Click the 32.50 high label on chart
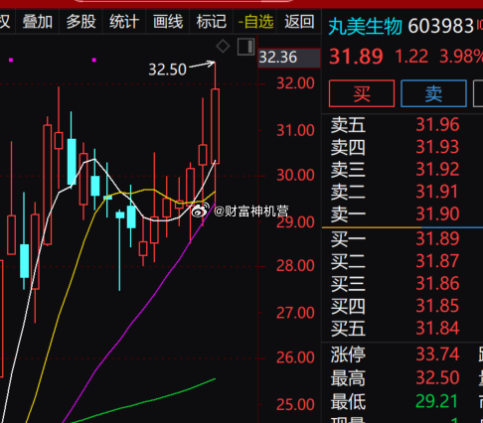This screenshot has height=423, width=483. click(x=167, y=70)
